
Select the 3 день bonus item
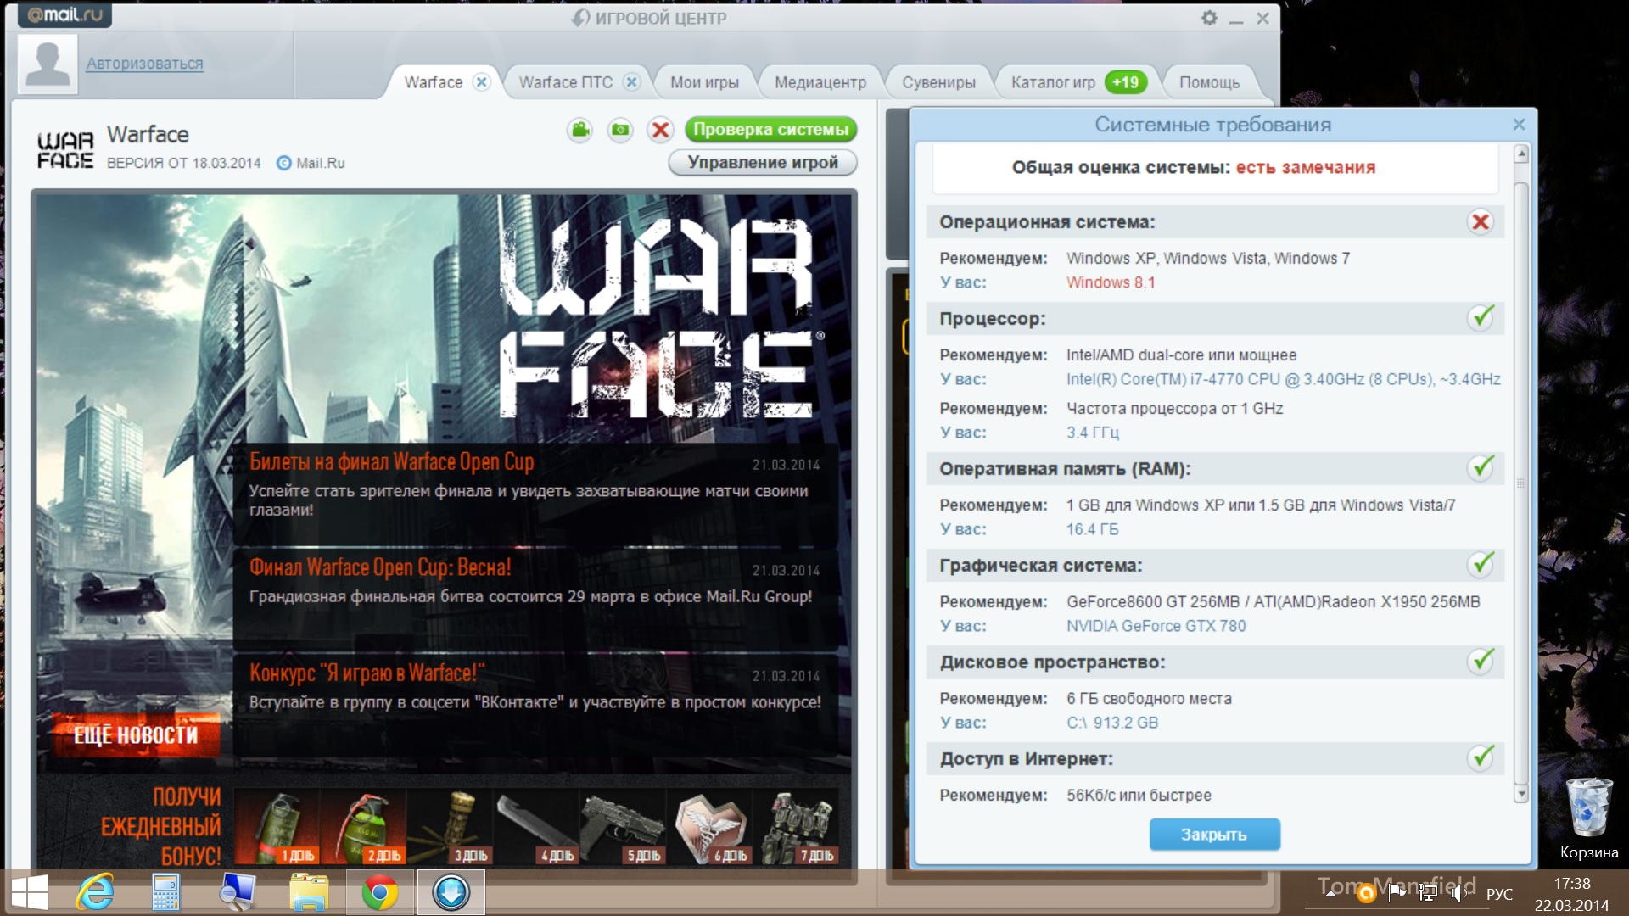point(450,827)
